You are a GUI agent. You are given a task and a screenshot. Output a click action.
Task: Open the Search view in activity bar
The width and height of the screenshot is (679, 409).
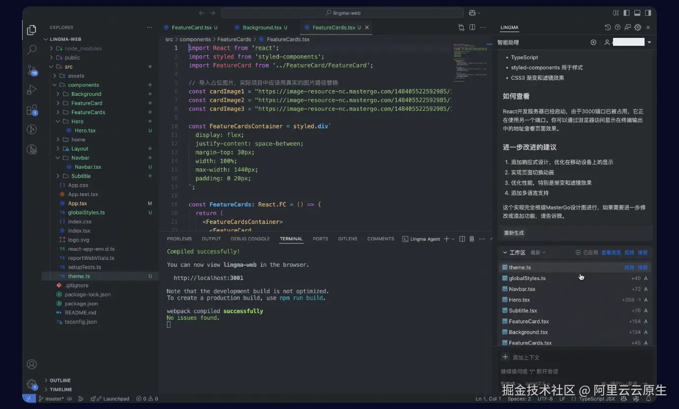[31, 50]
